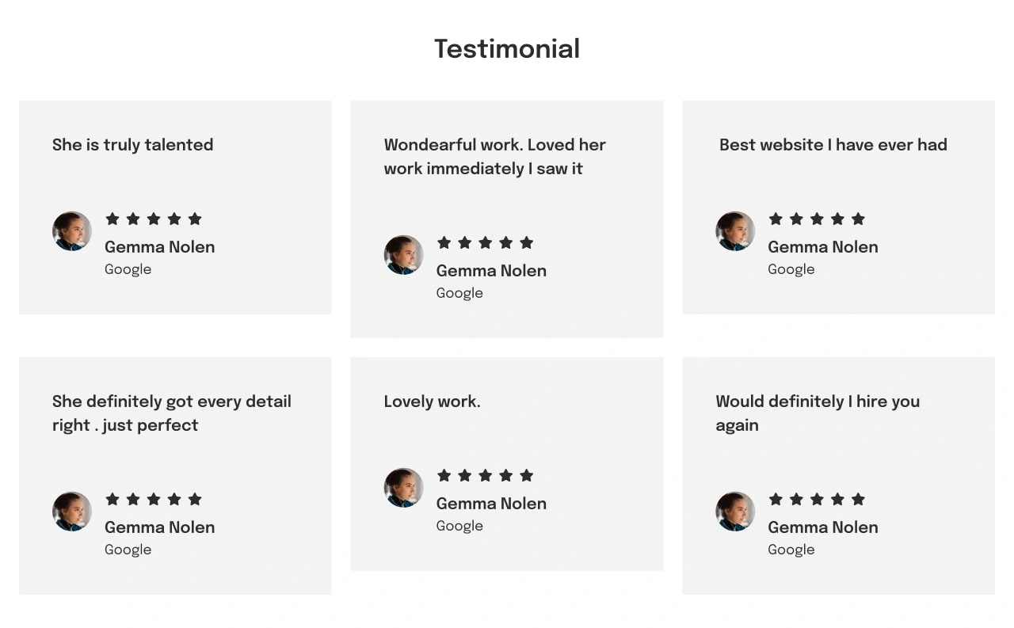Image resolution: width=1014 pixels, height=628 pixels.
Task: Click the 'Wondearful work. Loved her work' review text
Action: click(495, 157)
